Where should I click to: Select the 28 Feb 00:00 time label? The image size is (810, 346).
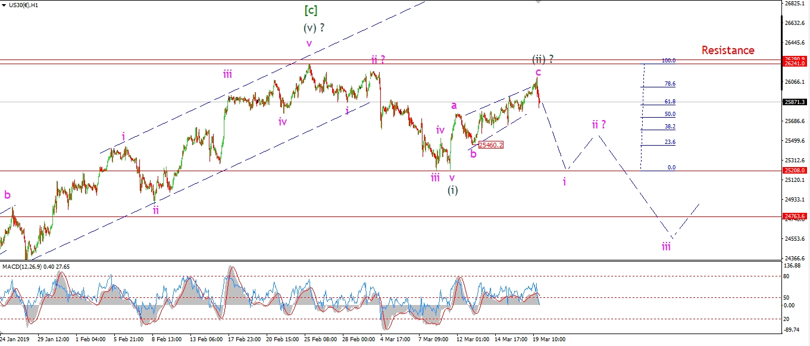pos(359,340)
